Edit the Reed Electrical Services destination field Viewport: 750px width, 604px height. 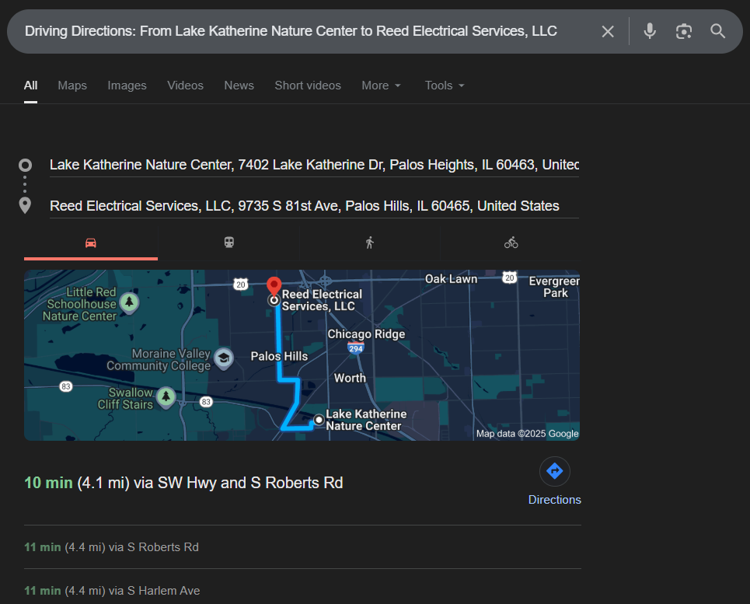304,206
